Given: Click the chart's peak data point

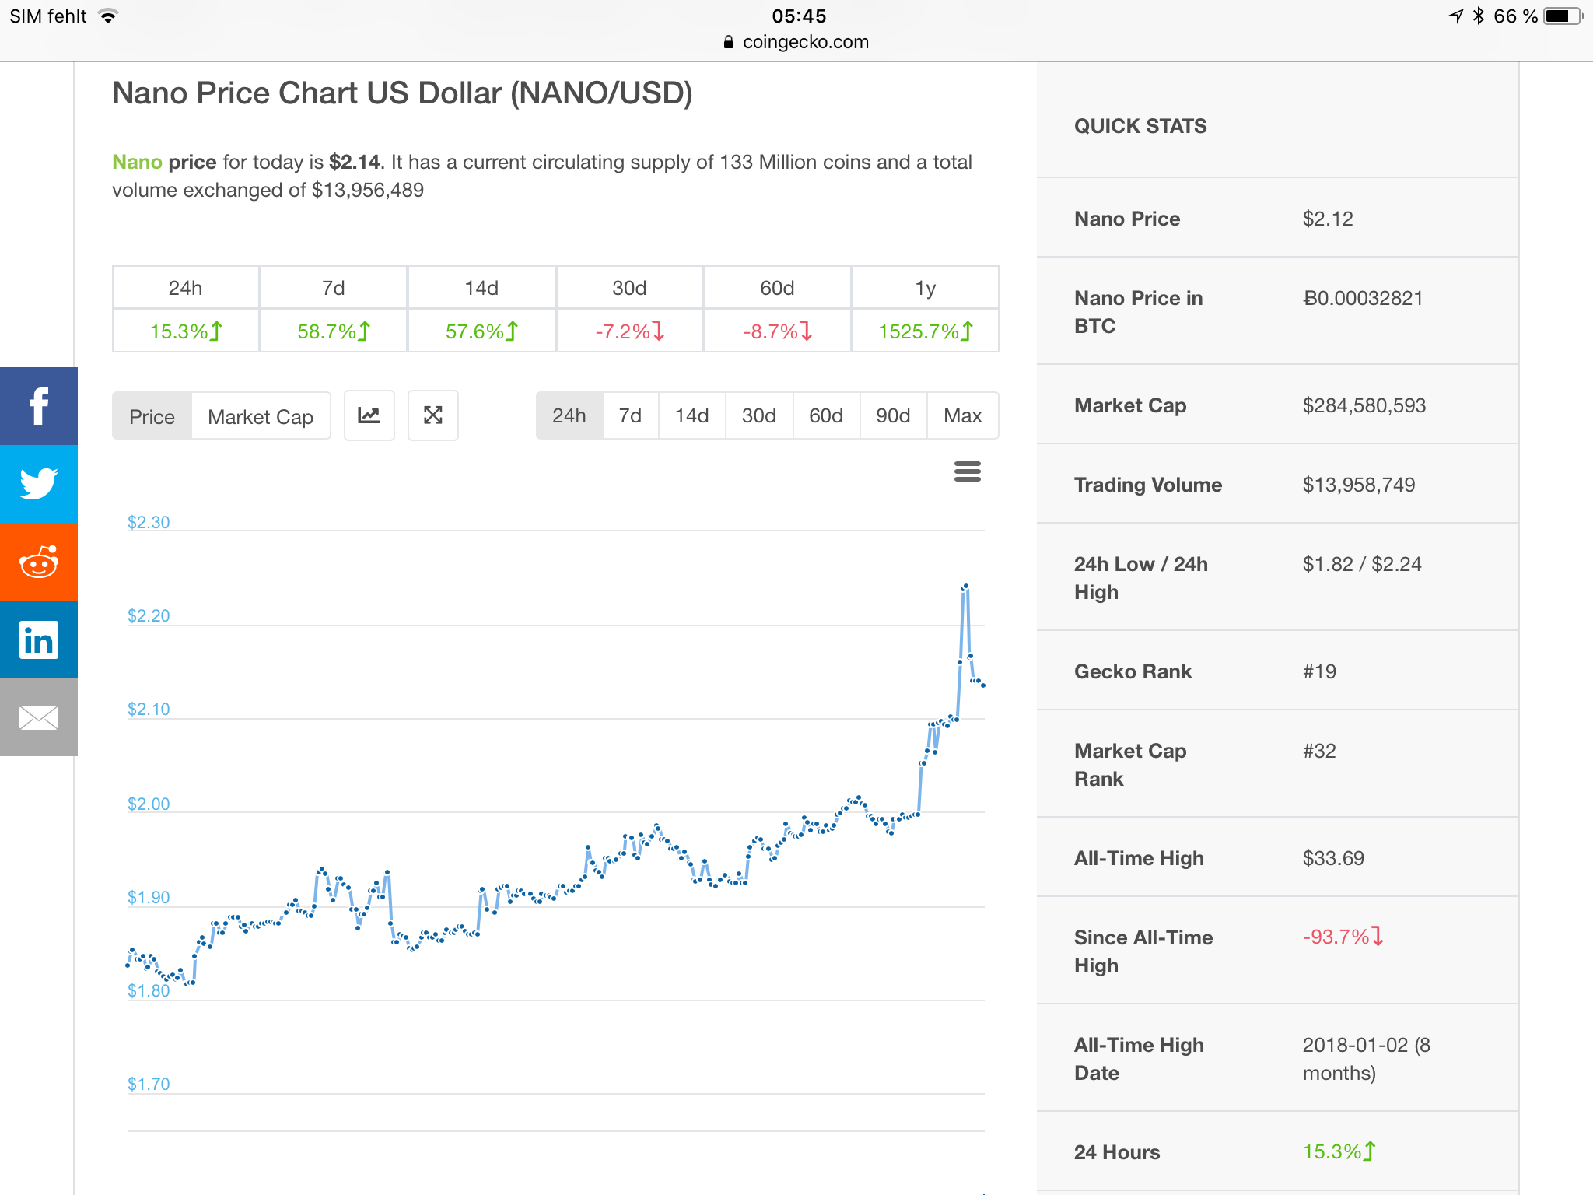Looking at the screenshot, I should coord(965,586).
